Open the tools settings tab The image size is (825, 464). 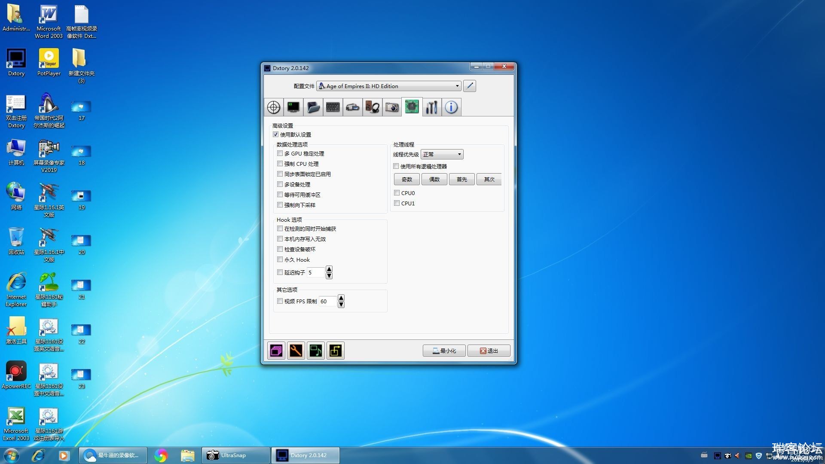(x=431, y=107)
